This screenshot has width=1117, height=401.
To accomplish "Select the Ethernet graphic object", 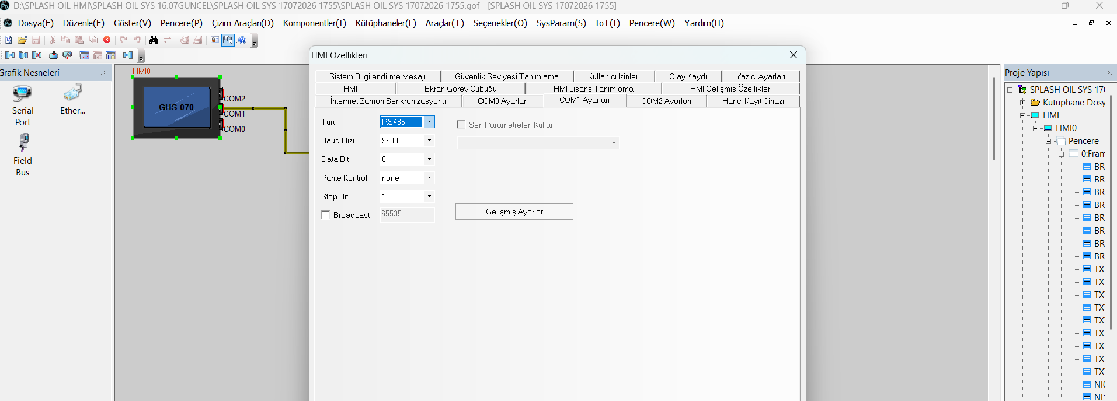I will (x=72, y=100).
